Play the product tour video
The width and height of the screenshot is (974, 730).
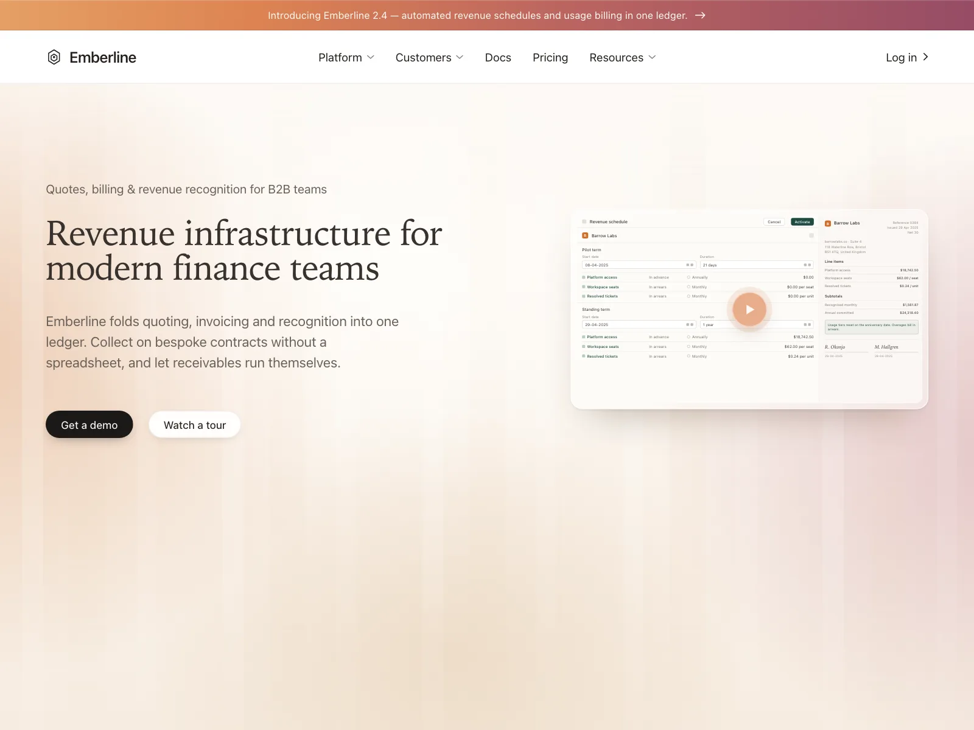749,309
